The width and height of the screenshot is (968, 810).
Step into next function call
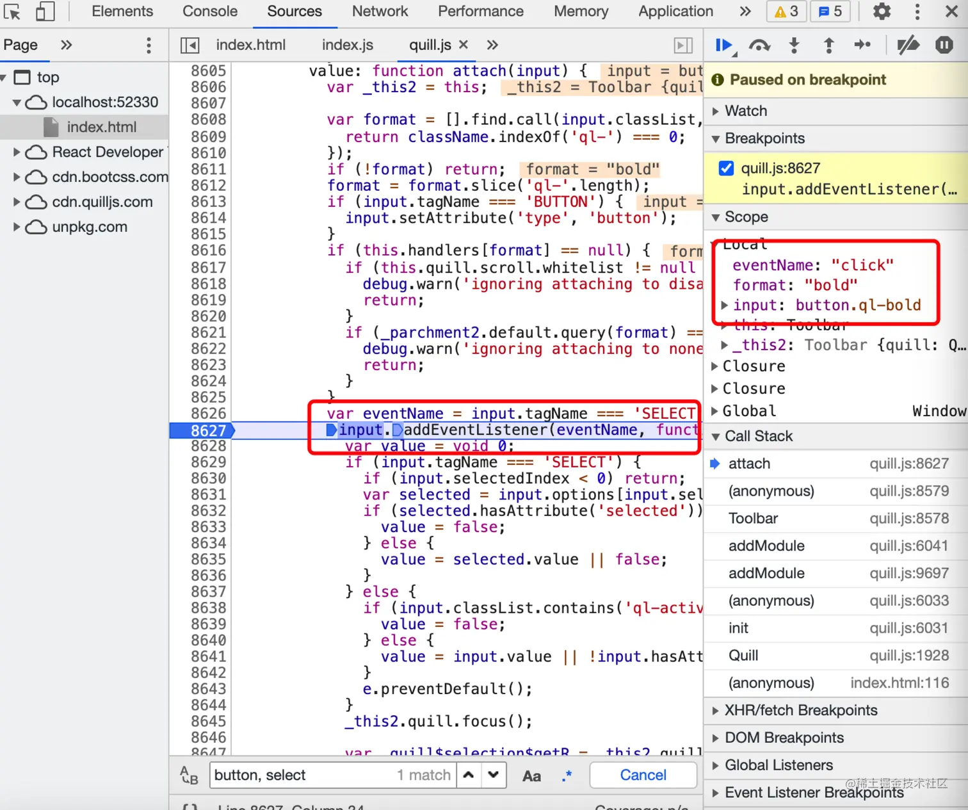click(x=794, y=45)
